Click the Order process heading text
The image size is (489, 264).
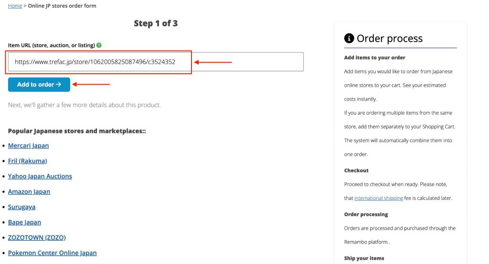(389, 38)
